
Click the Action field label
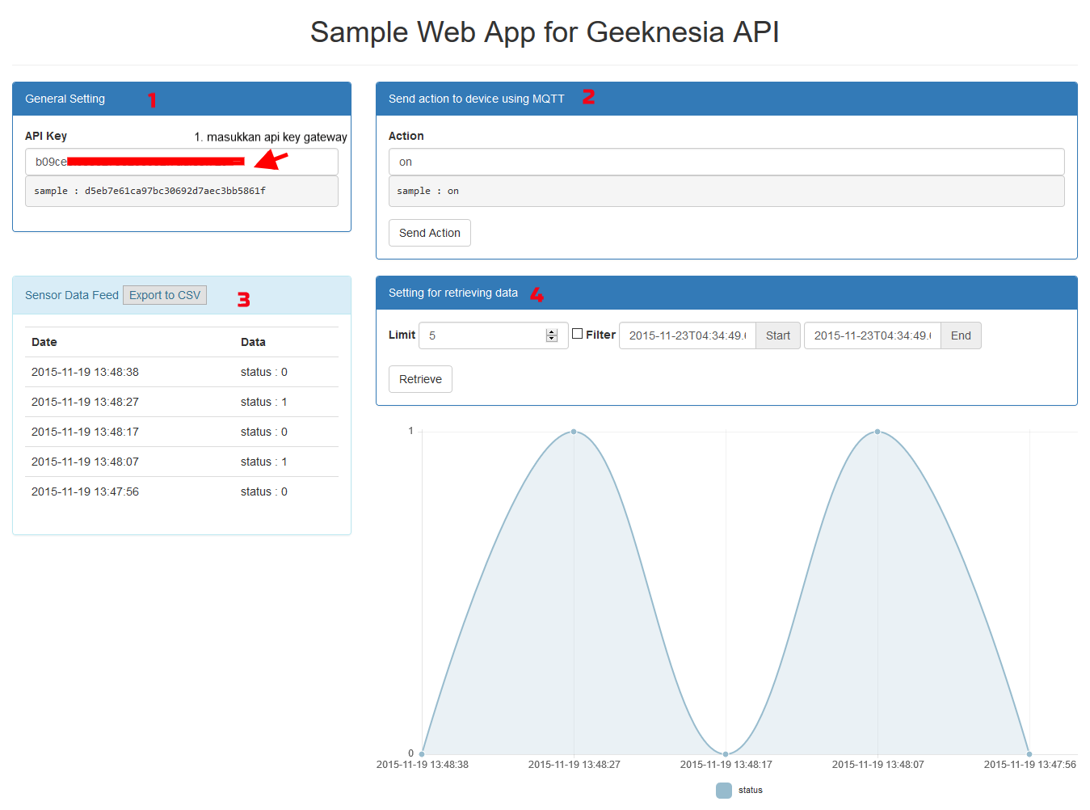[406, 136]
